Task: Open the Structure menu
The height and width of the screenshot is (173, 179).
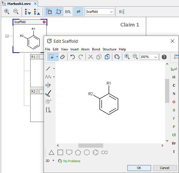Action: click(x=109, y=49)
